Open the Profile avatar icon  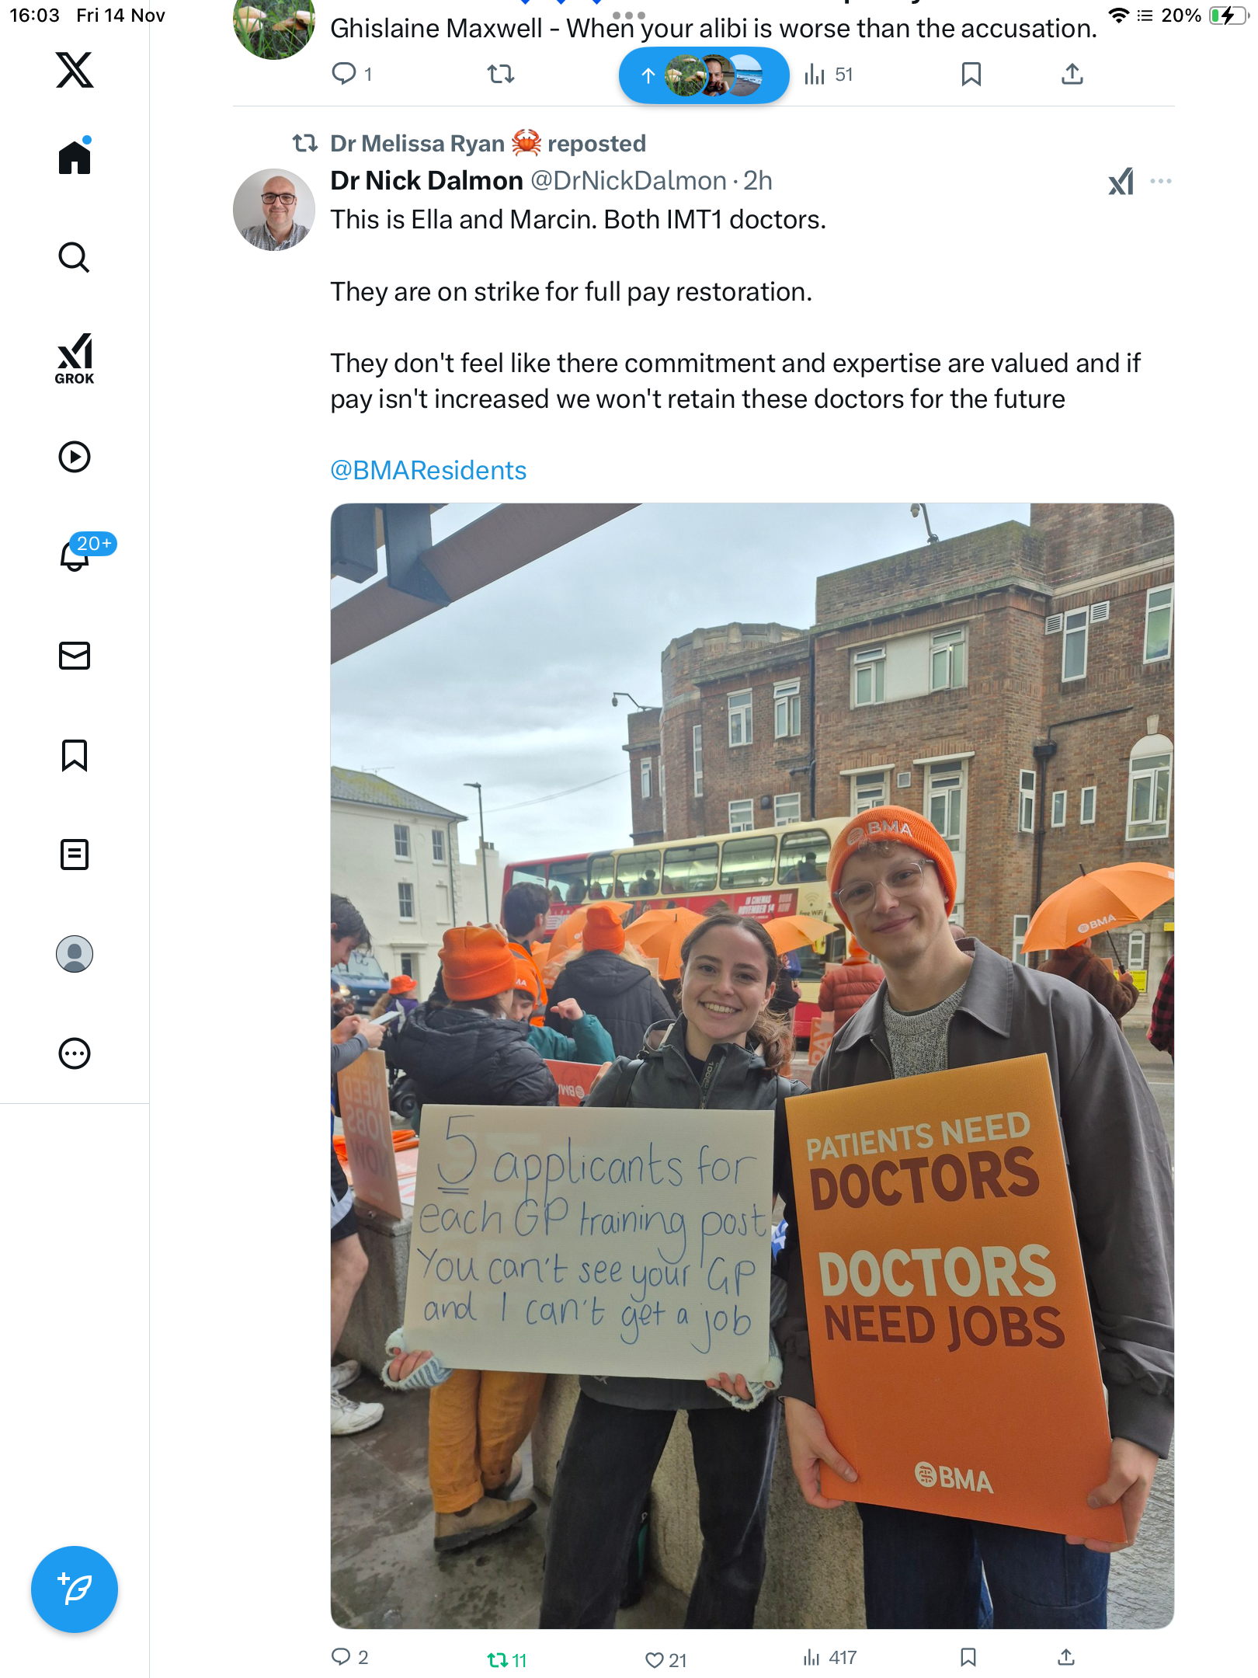point(75,954)
